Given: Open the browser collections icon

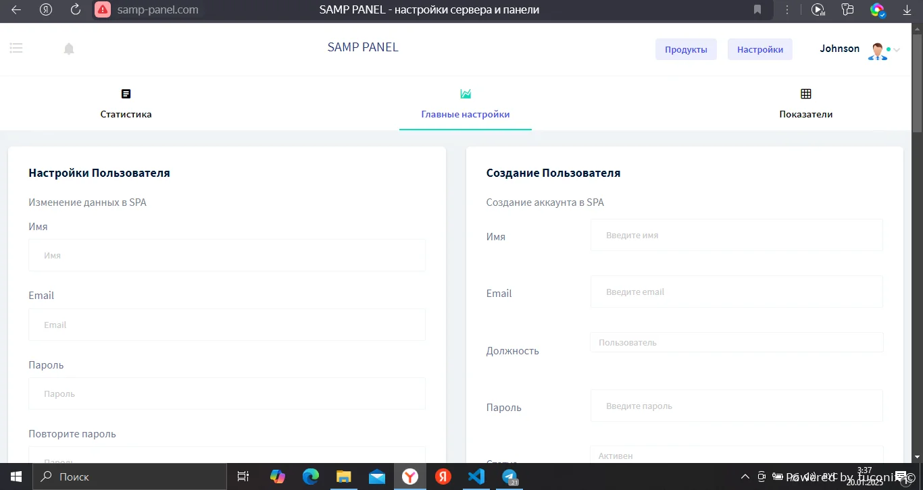Looking at the screenshot, I should 847,10.
